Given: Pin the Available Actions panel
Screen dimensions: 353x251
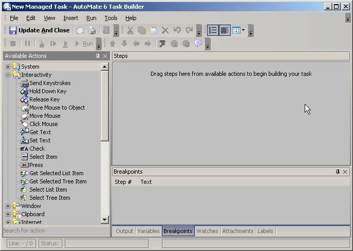Looking at the screenshot, I should pyautogui.click(x=98, y=56).
